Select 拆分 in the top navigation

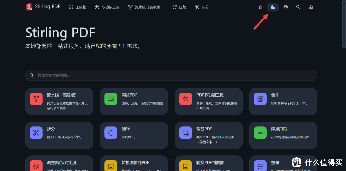(x=202, y=7)
